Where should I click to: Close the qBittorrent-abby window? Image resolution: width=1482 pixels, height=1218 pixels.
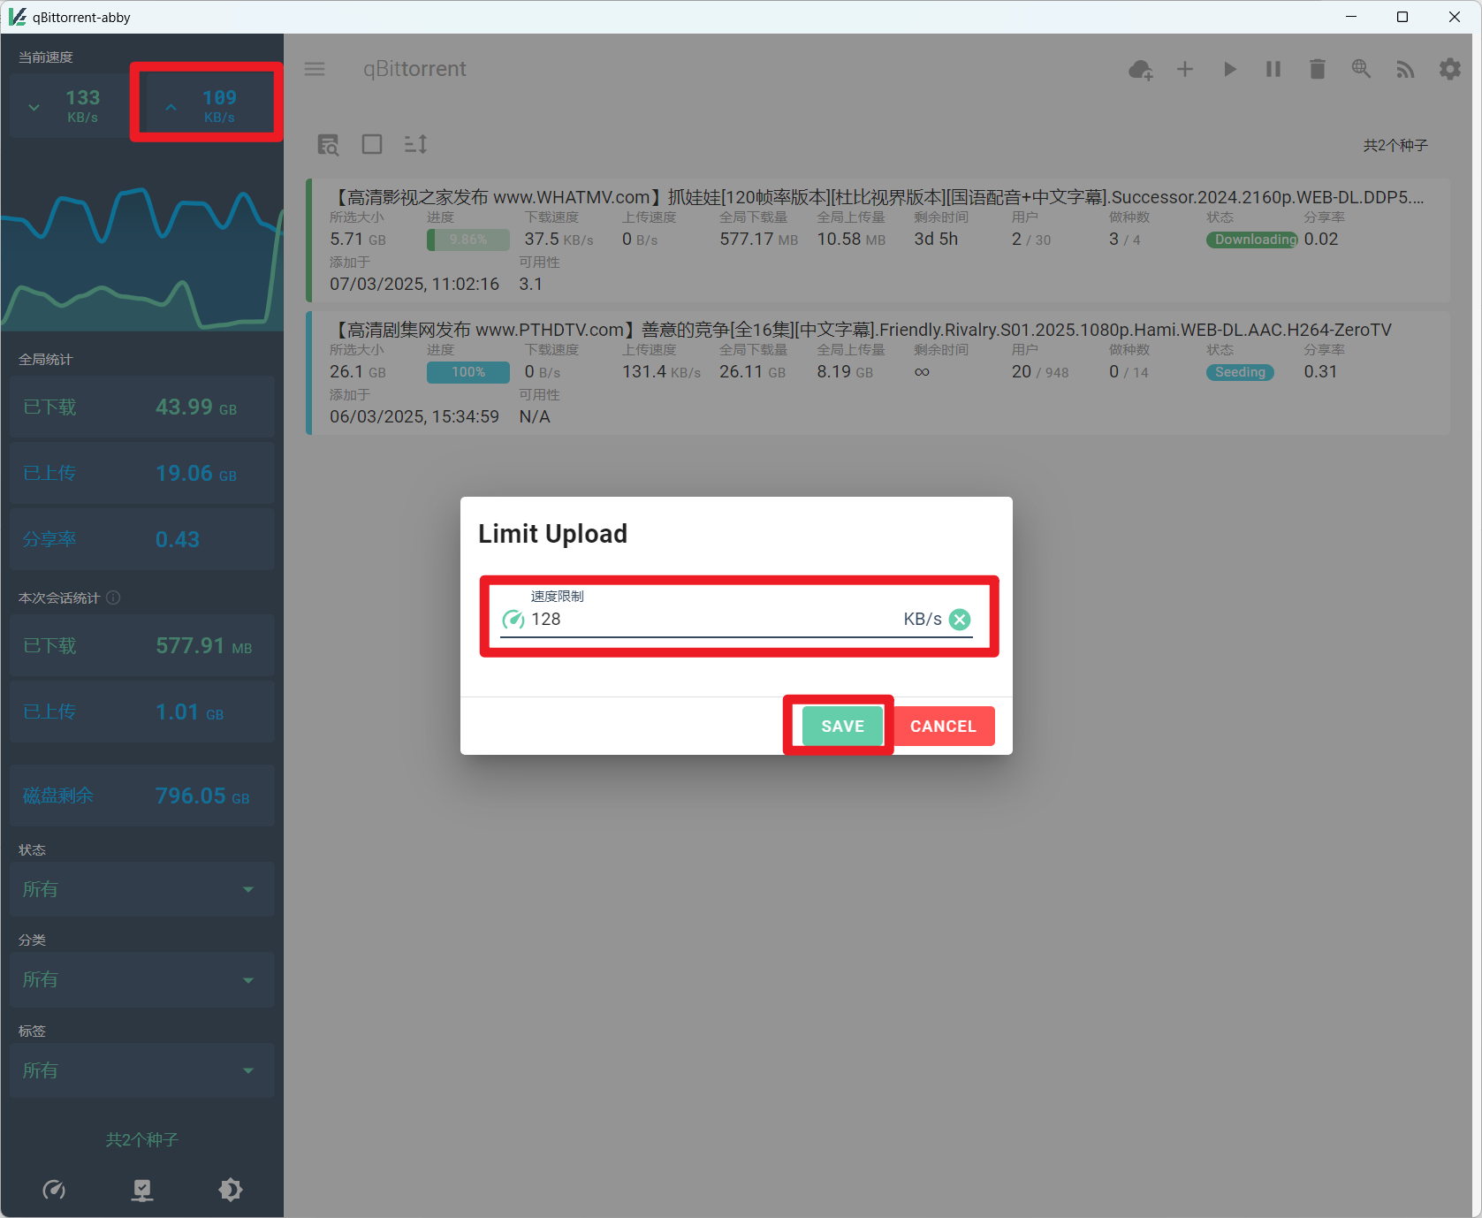coord(1455,17)
